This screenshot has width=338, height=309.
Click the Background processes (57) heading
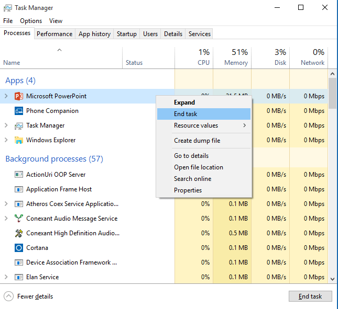coord(54,159)
